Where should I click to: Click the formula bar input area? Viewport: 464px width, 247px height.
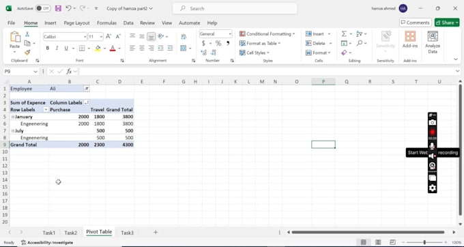point(267,72)
